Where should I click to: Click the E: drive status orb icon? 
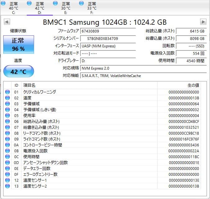tap(55, 3)
